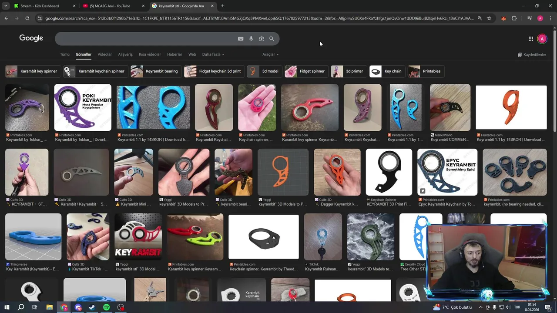Select the Web tab

[192, 54]
